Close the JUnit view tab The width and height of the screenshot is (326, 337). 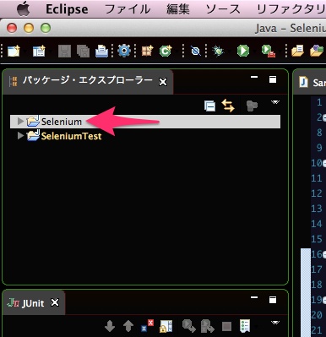point(55,302)
